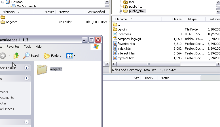Click the Up folder toolbar icon
This screenshot has height=127, width=220.
16,56
